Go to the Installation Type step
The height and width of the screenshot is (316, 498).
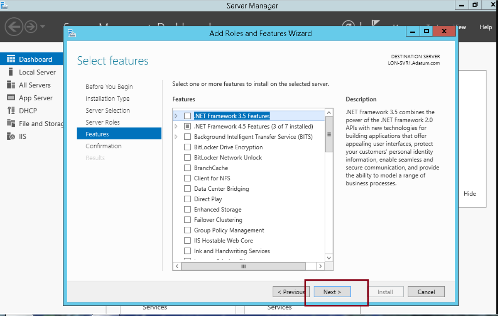[107, 99]
